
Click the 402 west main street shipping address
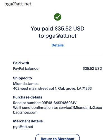coord(52,88)
